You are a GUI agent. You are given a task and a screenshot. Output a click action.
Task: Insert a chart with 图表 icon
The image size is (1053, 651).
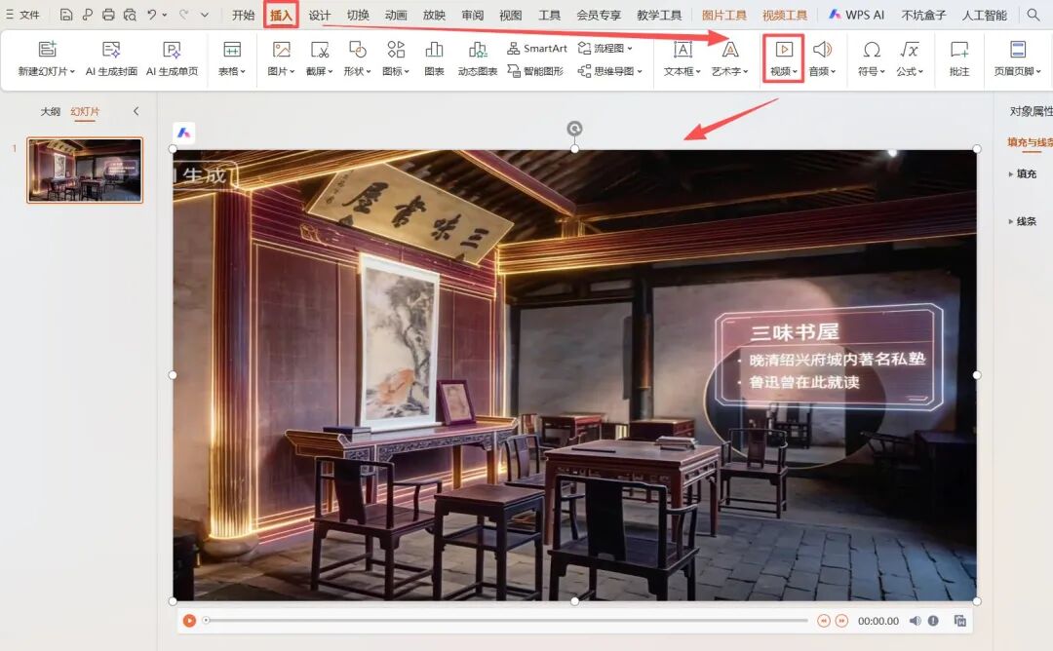pos(434,51)
